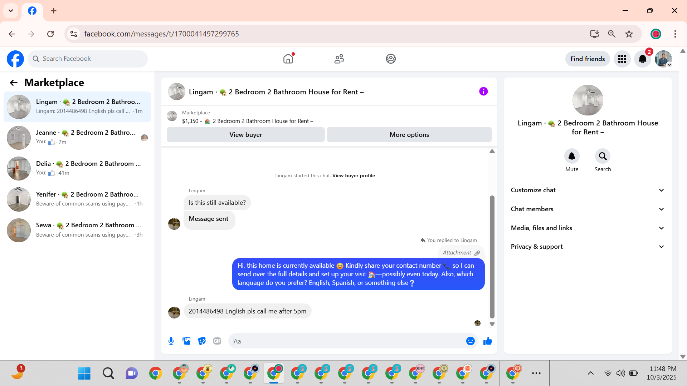Open taskbar overflow three dots
This screenshot has width=687, height=386.
point(536,373)
